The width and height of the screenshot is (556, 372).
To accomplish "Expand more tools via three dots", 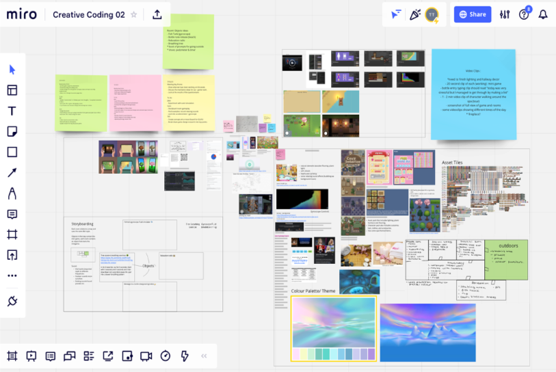I will tap(12, 276).
